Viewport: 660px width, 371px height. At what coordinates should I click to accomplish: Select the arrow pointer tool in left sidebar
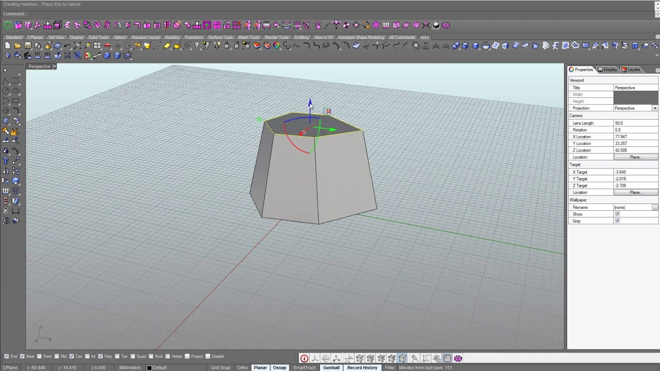point(5,71)
